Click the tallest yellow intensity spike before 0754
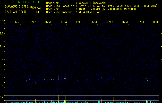The width and height of the screenshot is (162, 103). point(58,99)
